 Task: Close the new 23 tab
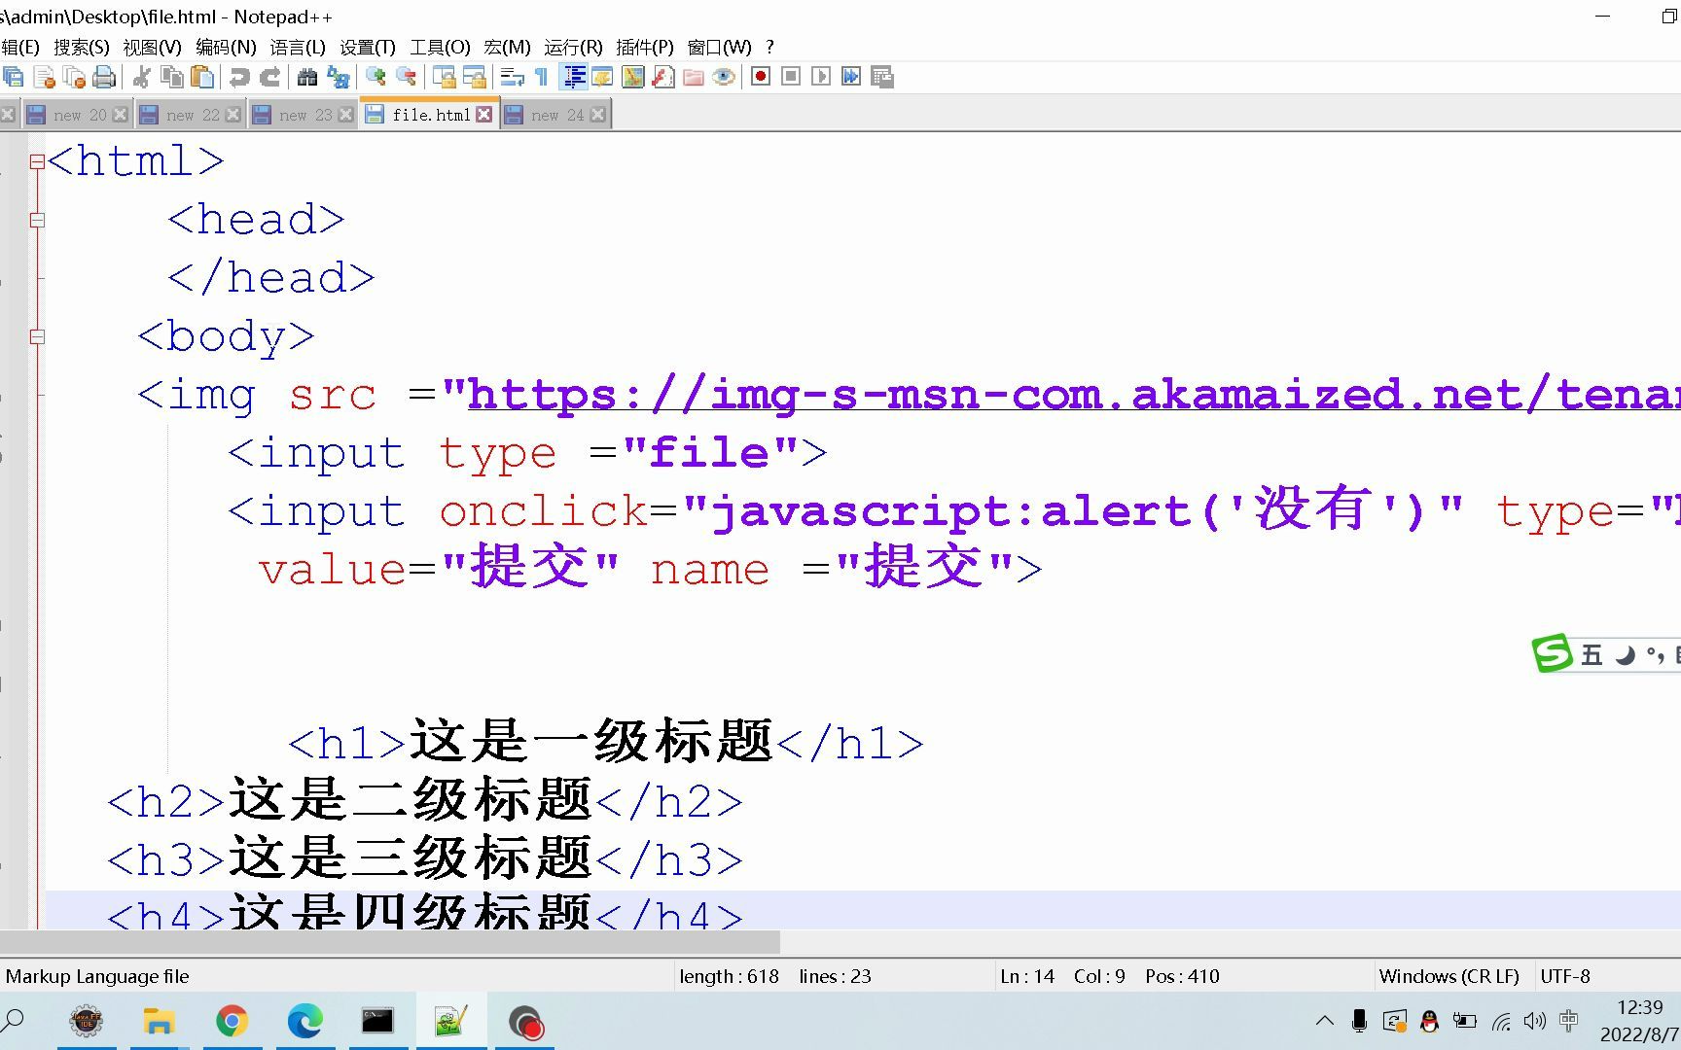[x=345, y=115]
